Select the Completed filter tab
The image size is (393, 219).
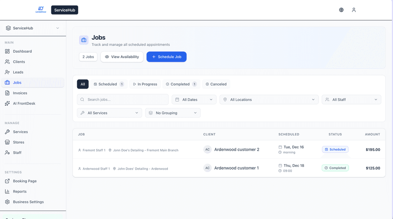181,84
